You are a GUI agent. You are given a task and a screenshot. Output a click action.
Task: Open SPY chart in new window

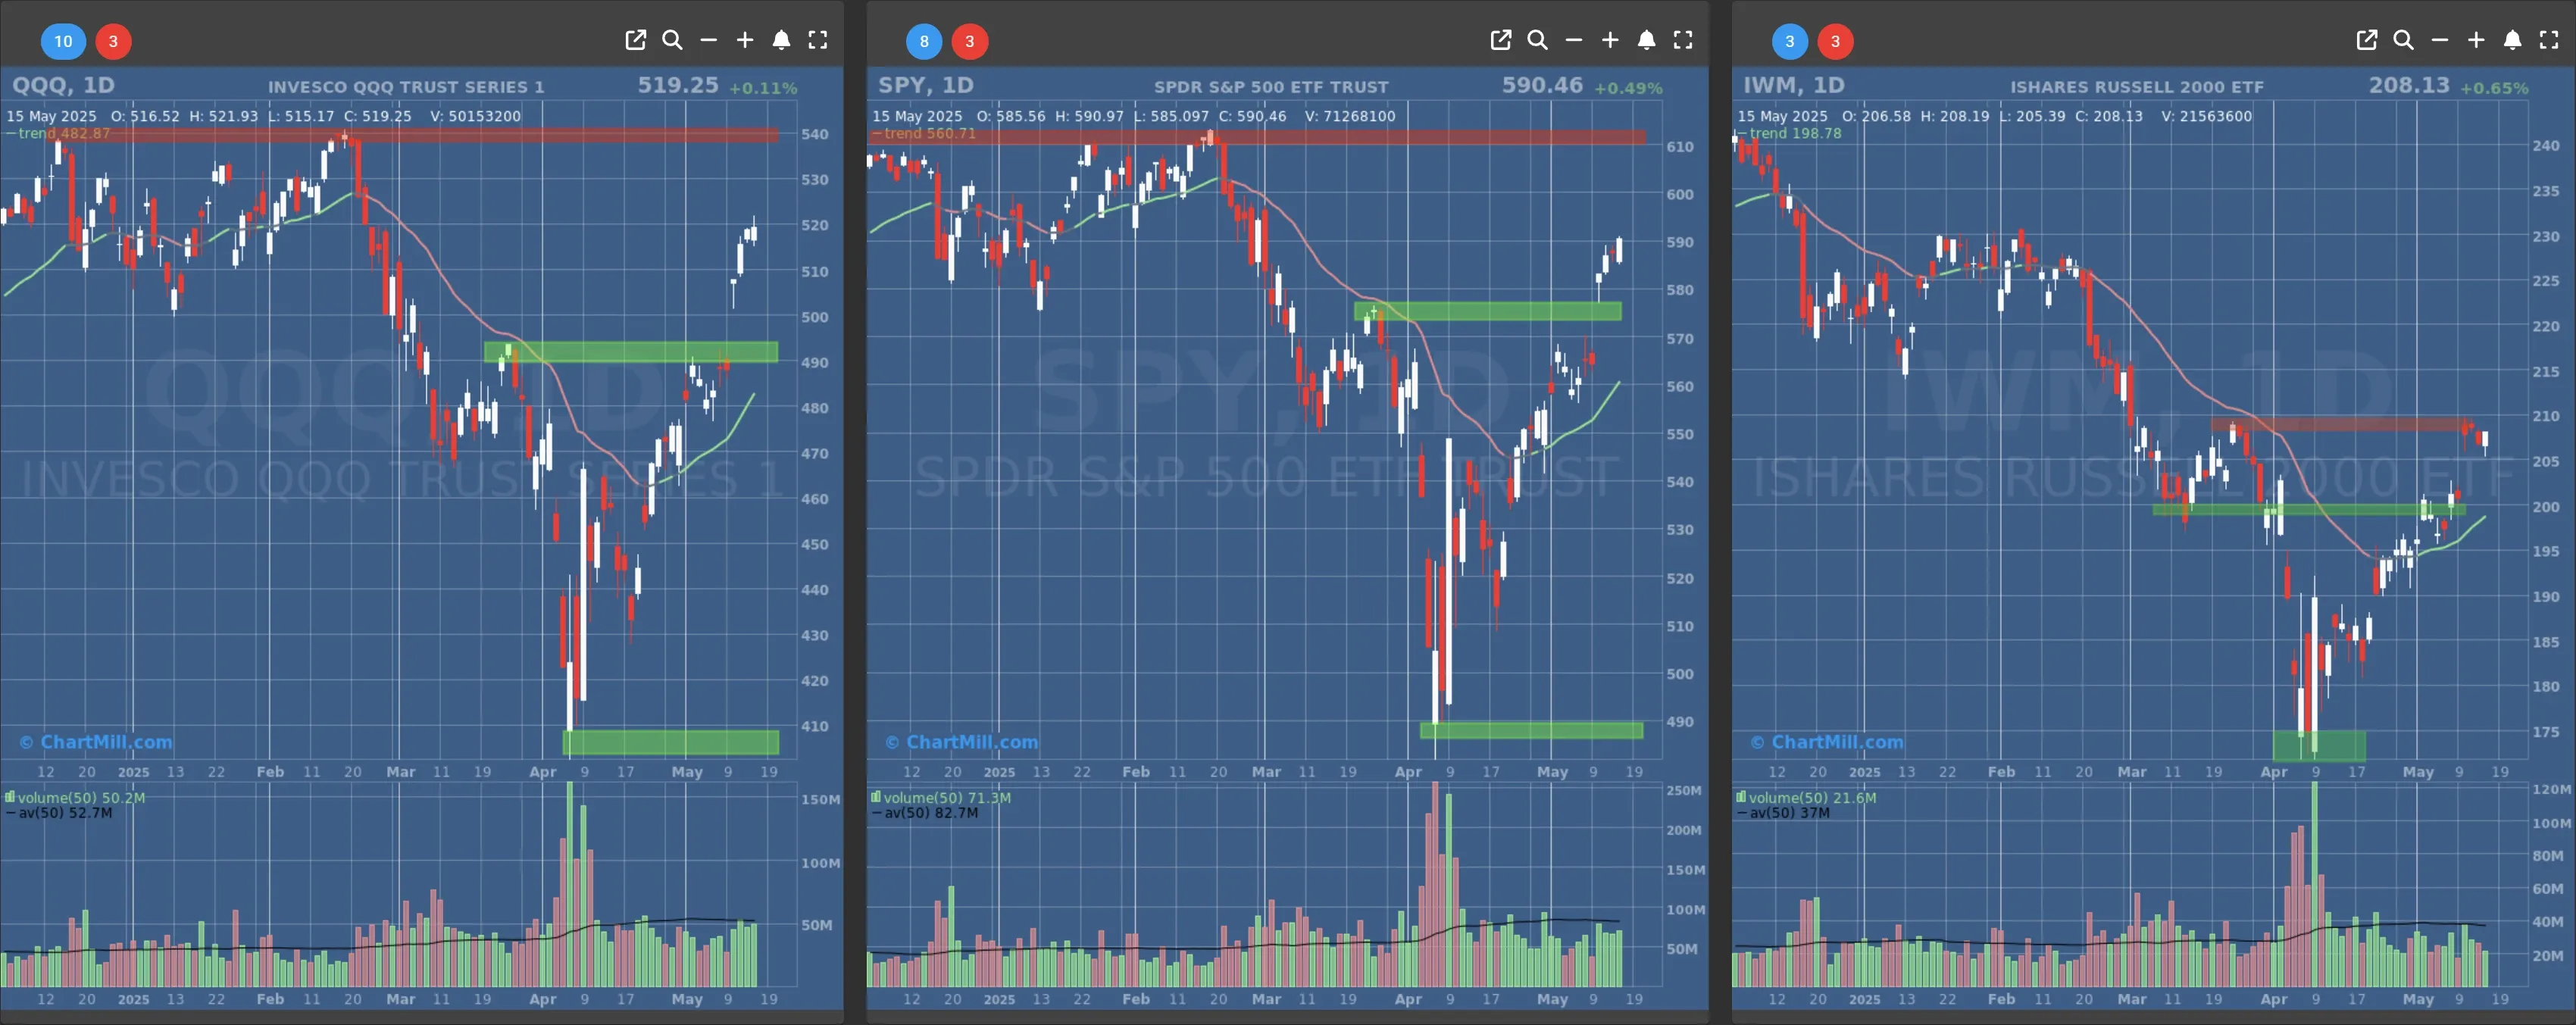point(1500,40)
